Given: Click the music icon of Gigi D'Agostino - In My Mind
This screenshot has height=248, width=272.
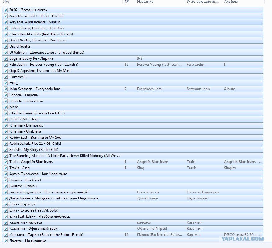Looking at the screenshot, I should (x=6, y=71).
